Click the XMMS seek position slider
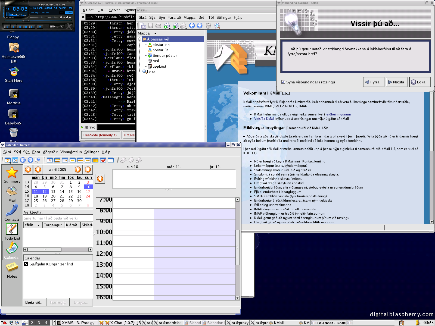This screenshot has width=435, height=326. click(26, 21)
